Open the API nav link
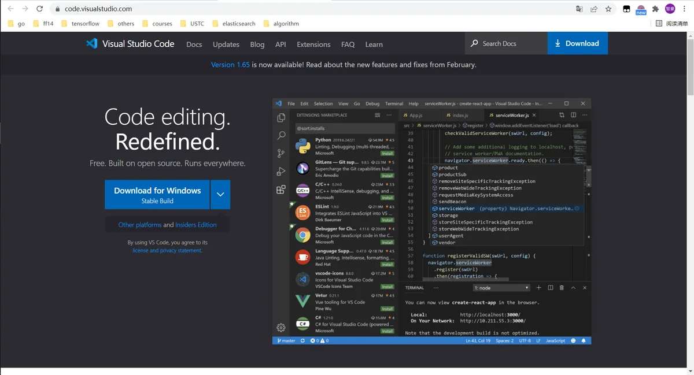The height and width of the screenshot is (375, 694). [x=280, y=44]
